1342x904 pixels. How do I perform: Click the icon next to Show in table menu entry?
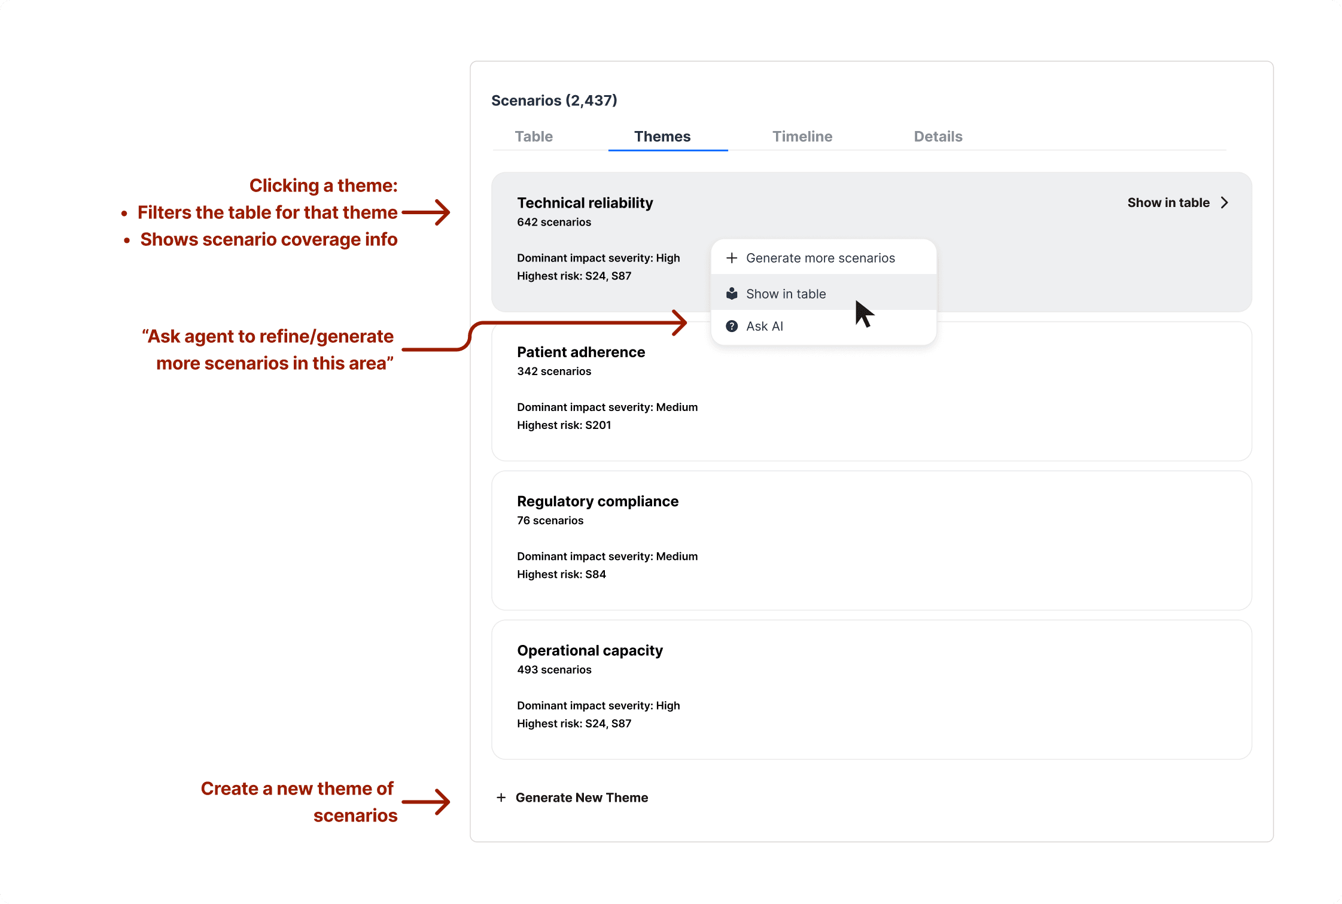tap(731, 294)
